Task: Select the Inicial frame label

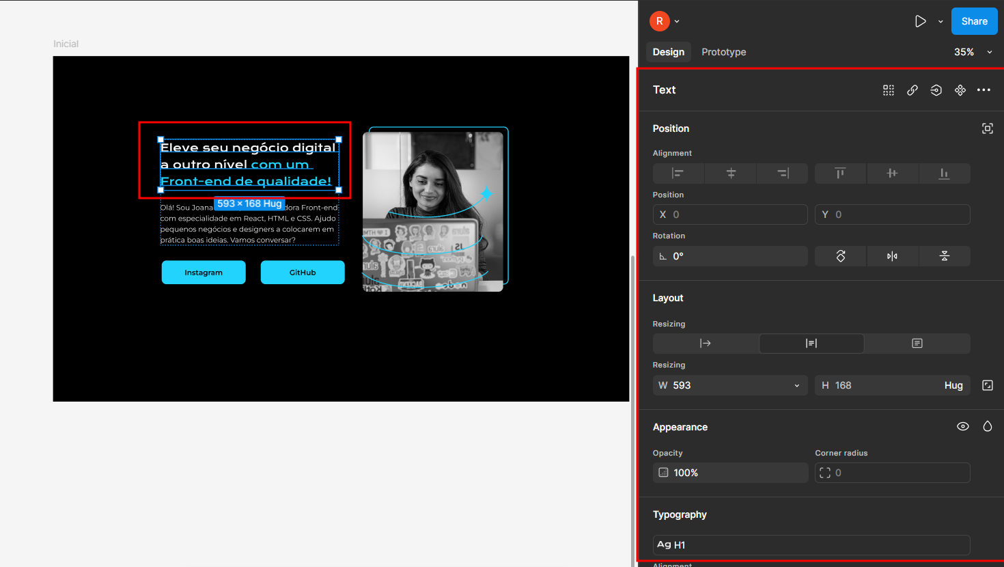Action: 66,44
